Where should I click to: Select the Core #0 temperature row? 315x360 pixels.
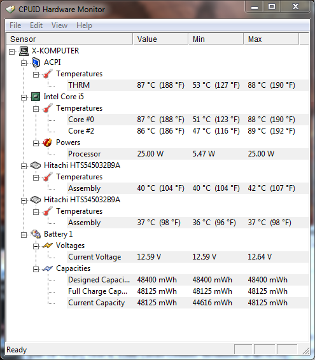[188, 120]
